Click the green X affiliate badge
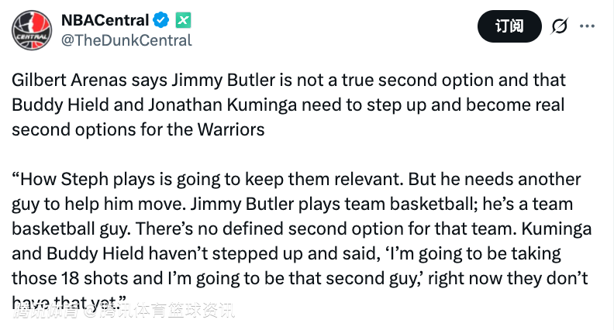This screenshot has width=614, height=330. pos(183,20)
